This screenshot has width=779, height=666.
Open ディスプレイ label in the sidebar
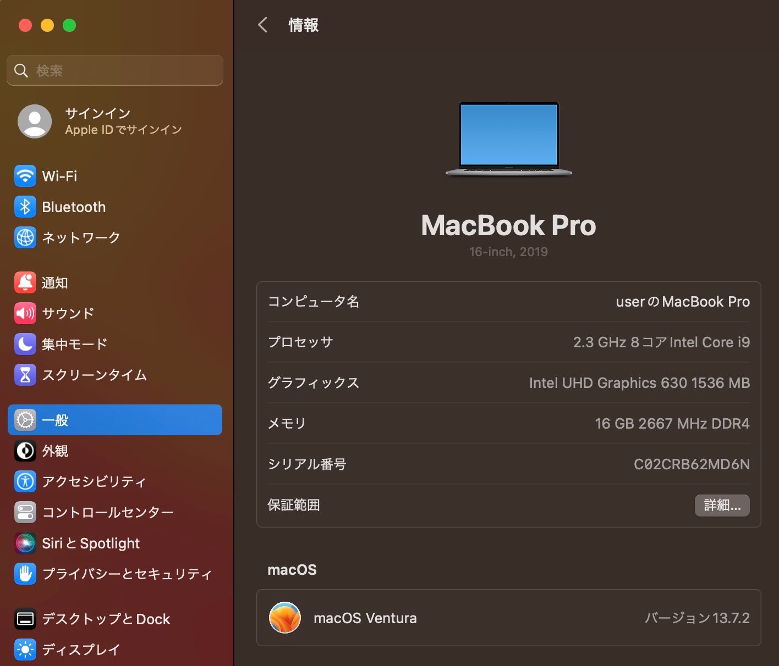(x=81, y=650)
